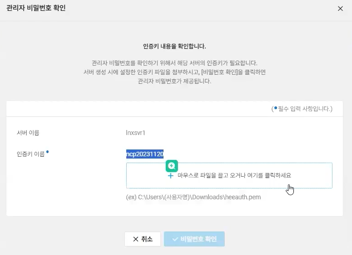The width and height of the screenshot is (352, 255).
Task: Click the file drop zone area
Action: 229,176
